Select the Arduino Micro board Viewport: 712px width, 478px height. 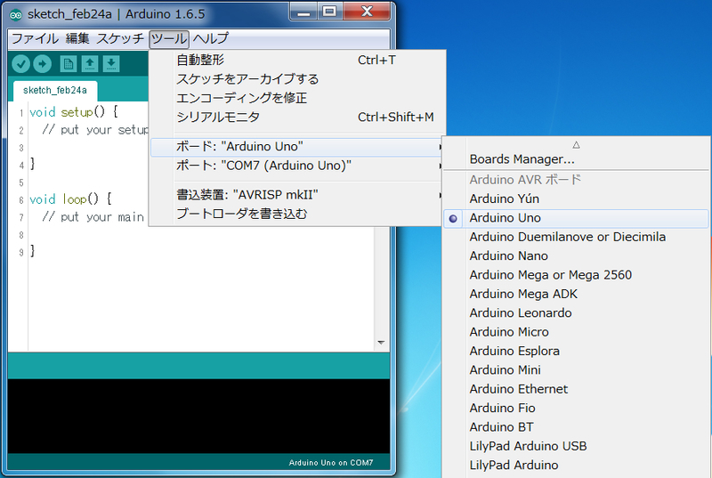coord(576,332)
